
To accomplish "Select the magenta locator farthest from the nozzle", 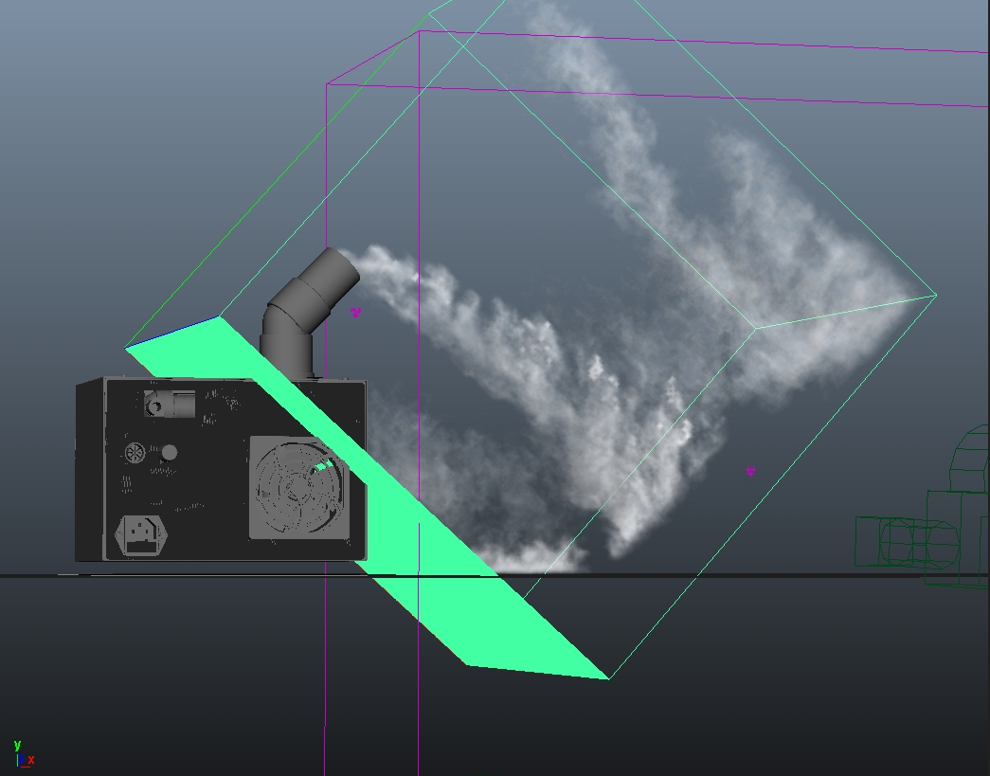I will pos(750,471).
